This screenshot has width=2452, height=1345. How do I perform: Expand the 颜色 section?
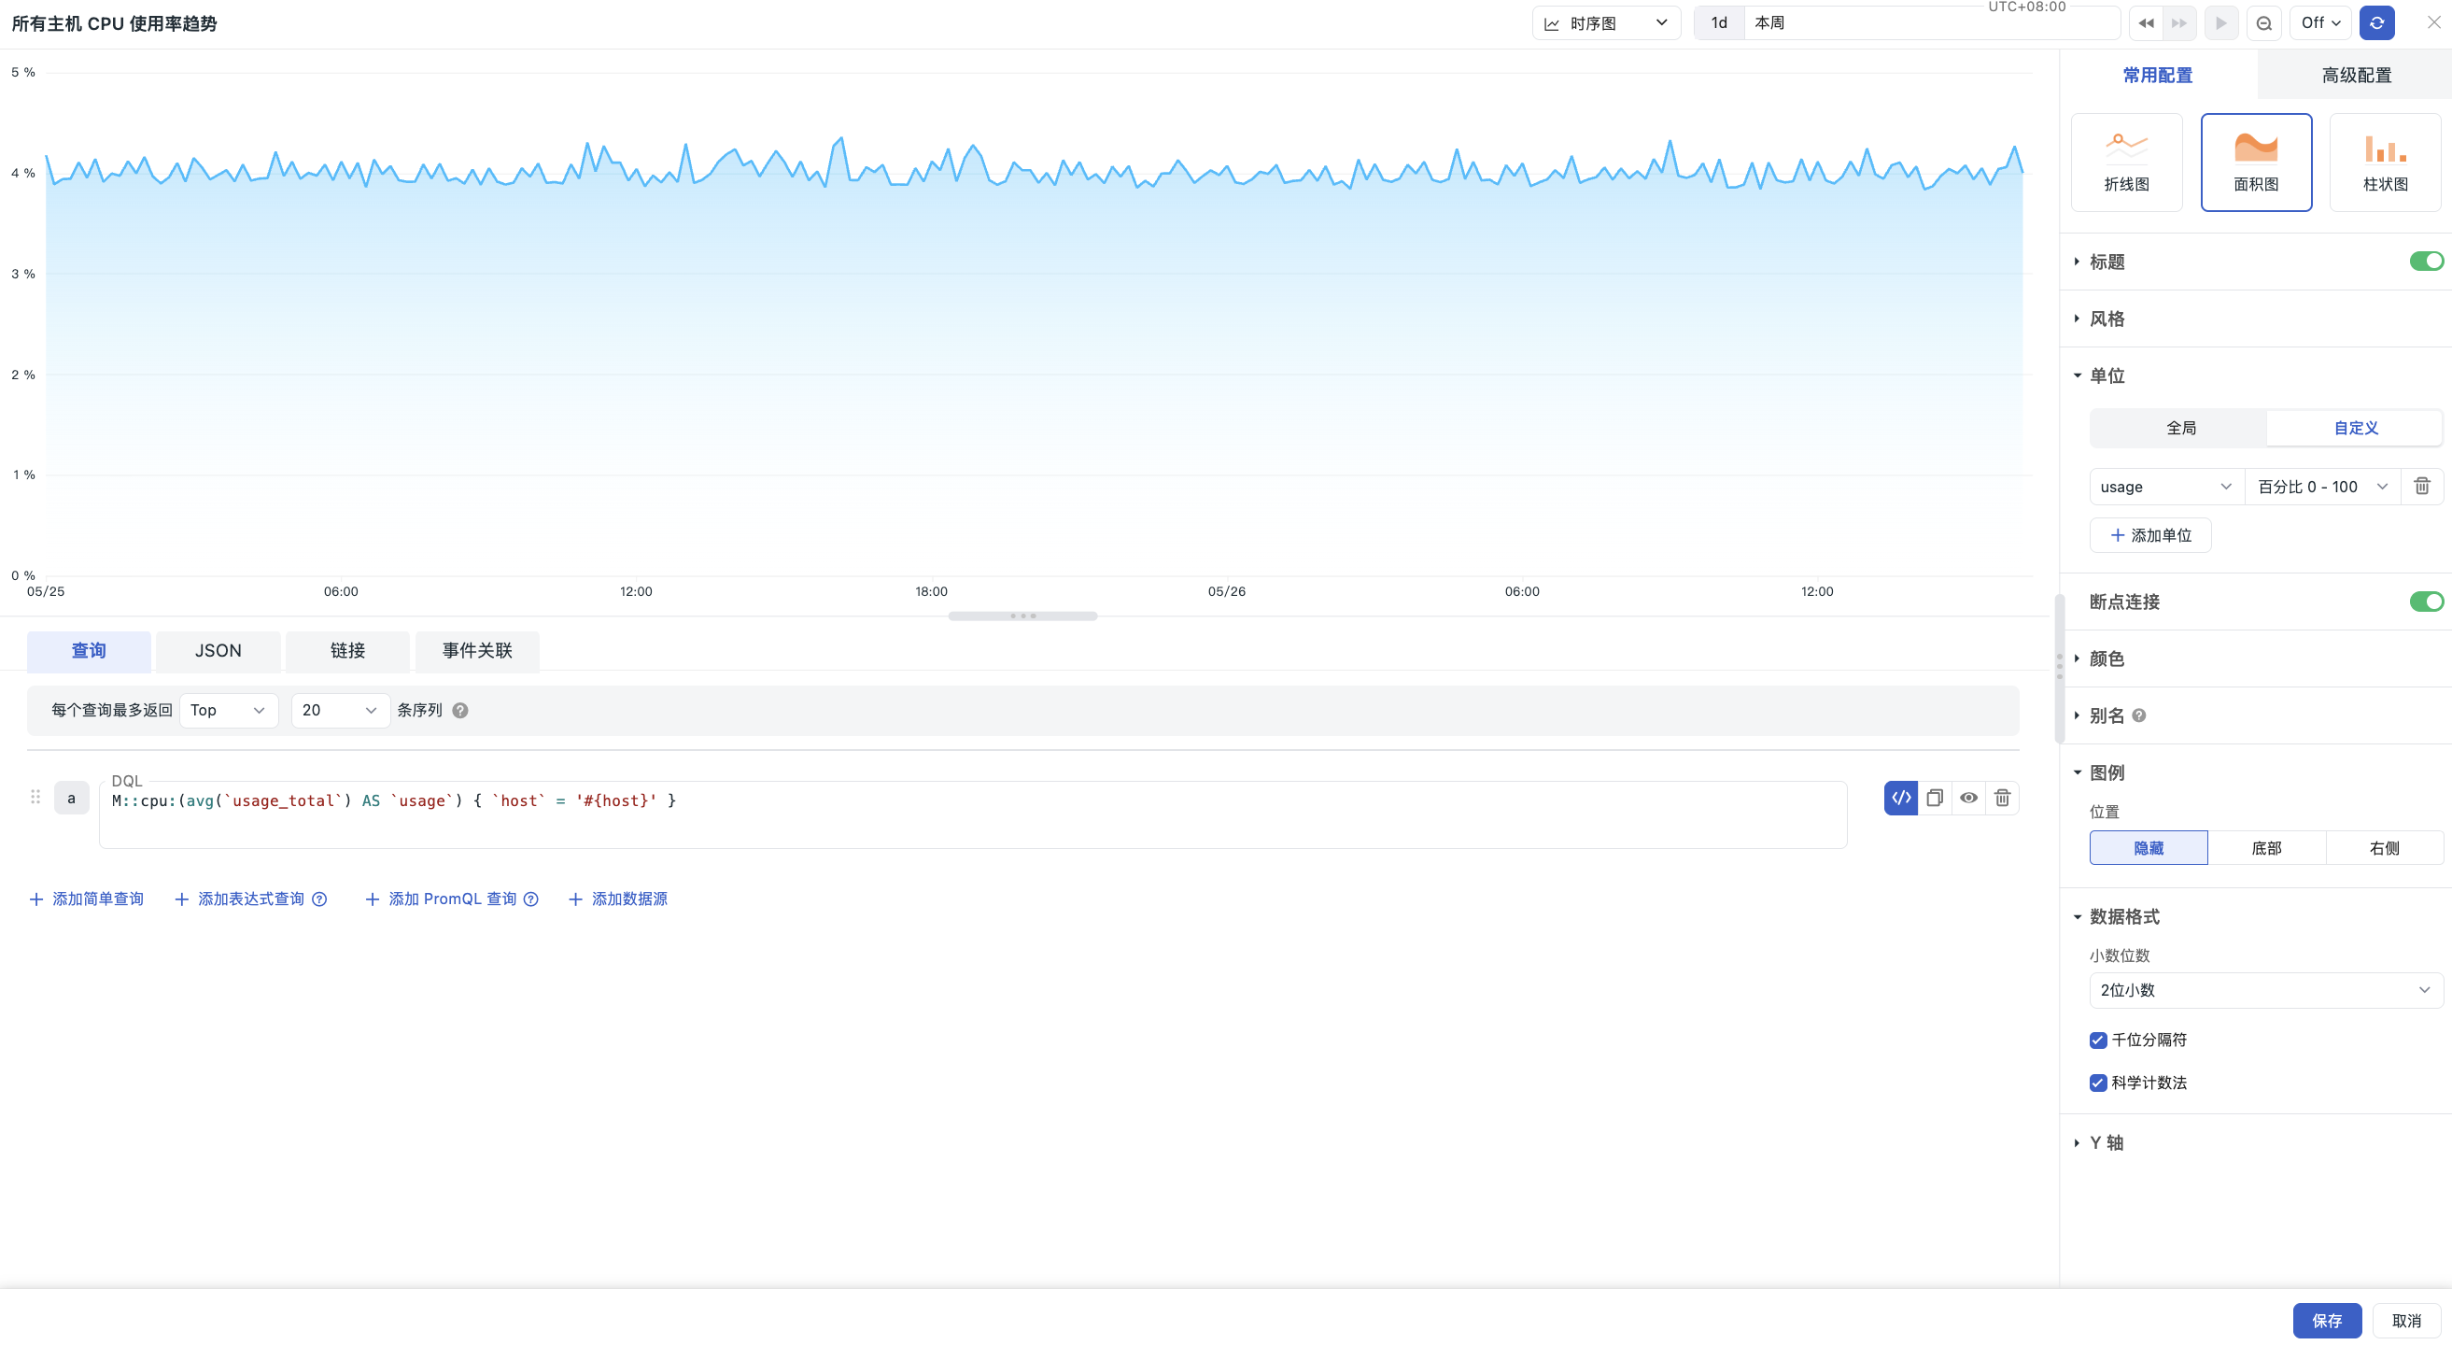pyautogui.click(x=2107, y=658)
